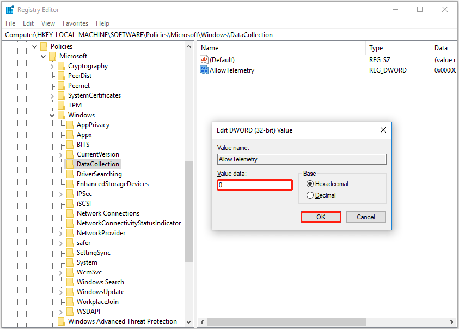Select the (Default) REG_SZ string icon

tap(205, 59)
